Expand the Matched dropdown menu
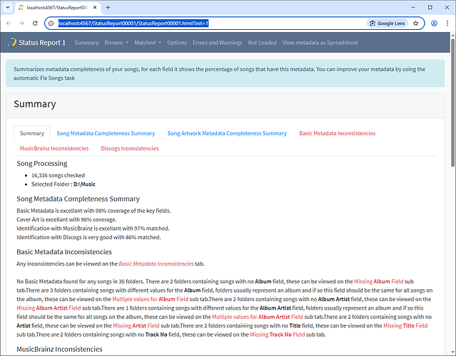Image resolution: width=456 pixels, height=356 pixels. pyautogui.click(x=148, y=43)
